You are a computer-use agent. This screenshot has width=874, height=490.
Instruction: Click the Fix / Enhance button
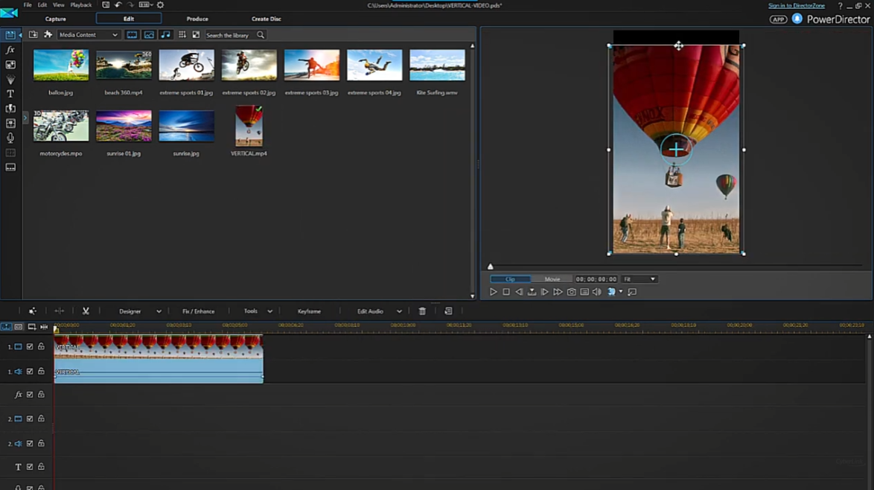(x=199, y=311)
